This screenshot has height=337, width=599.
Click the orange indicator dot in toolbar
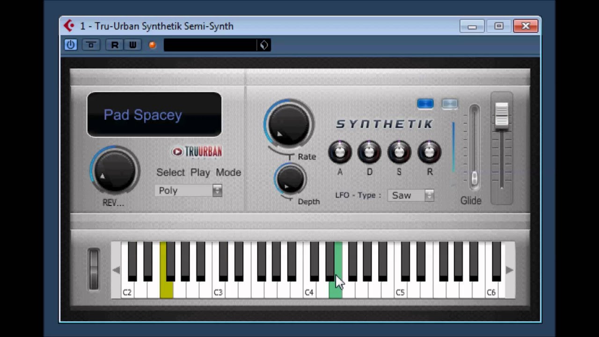click(152, 45)
